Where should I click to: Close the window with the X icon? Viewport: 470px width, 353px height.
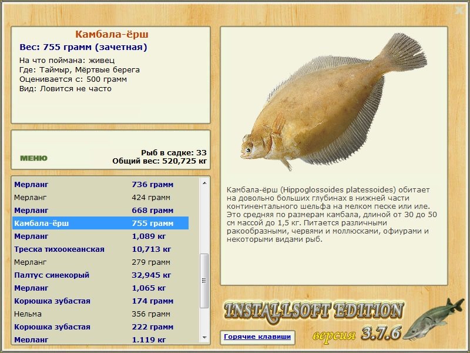click(459, 11)
